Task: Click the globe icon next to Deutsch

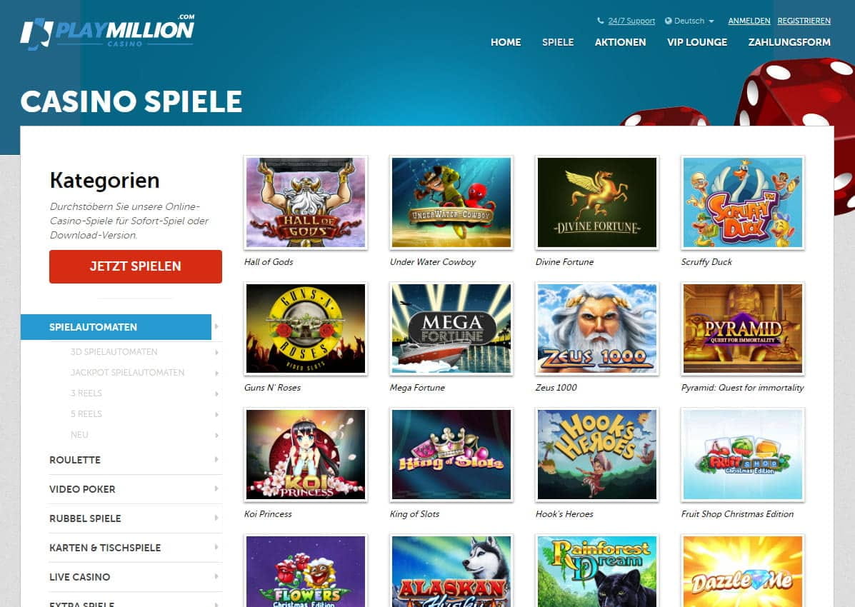Action: click(668, 21)
